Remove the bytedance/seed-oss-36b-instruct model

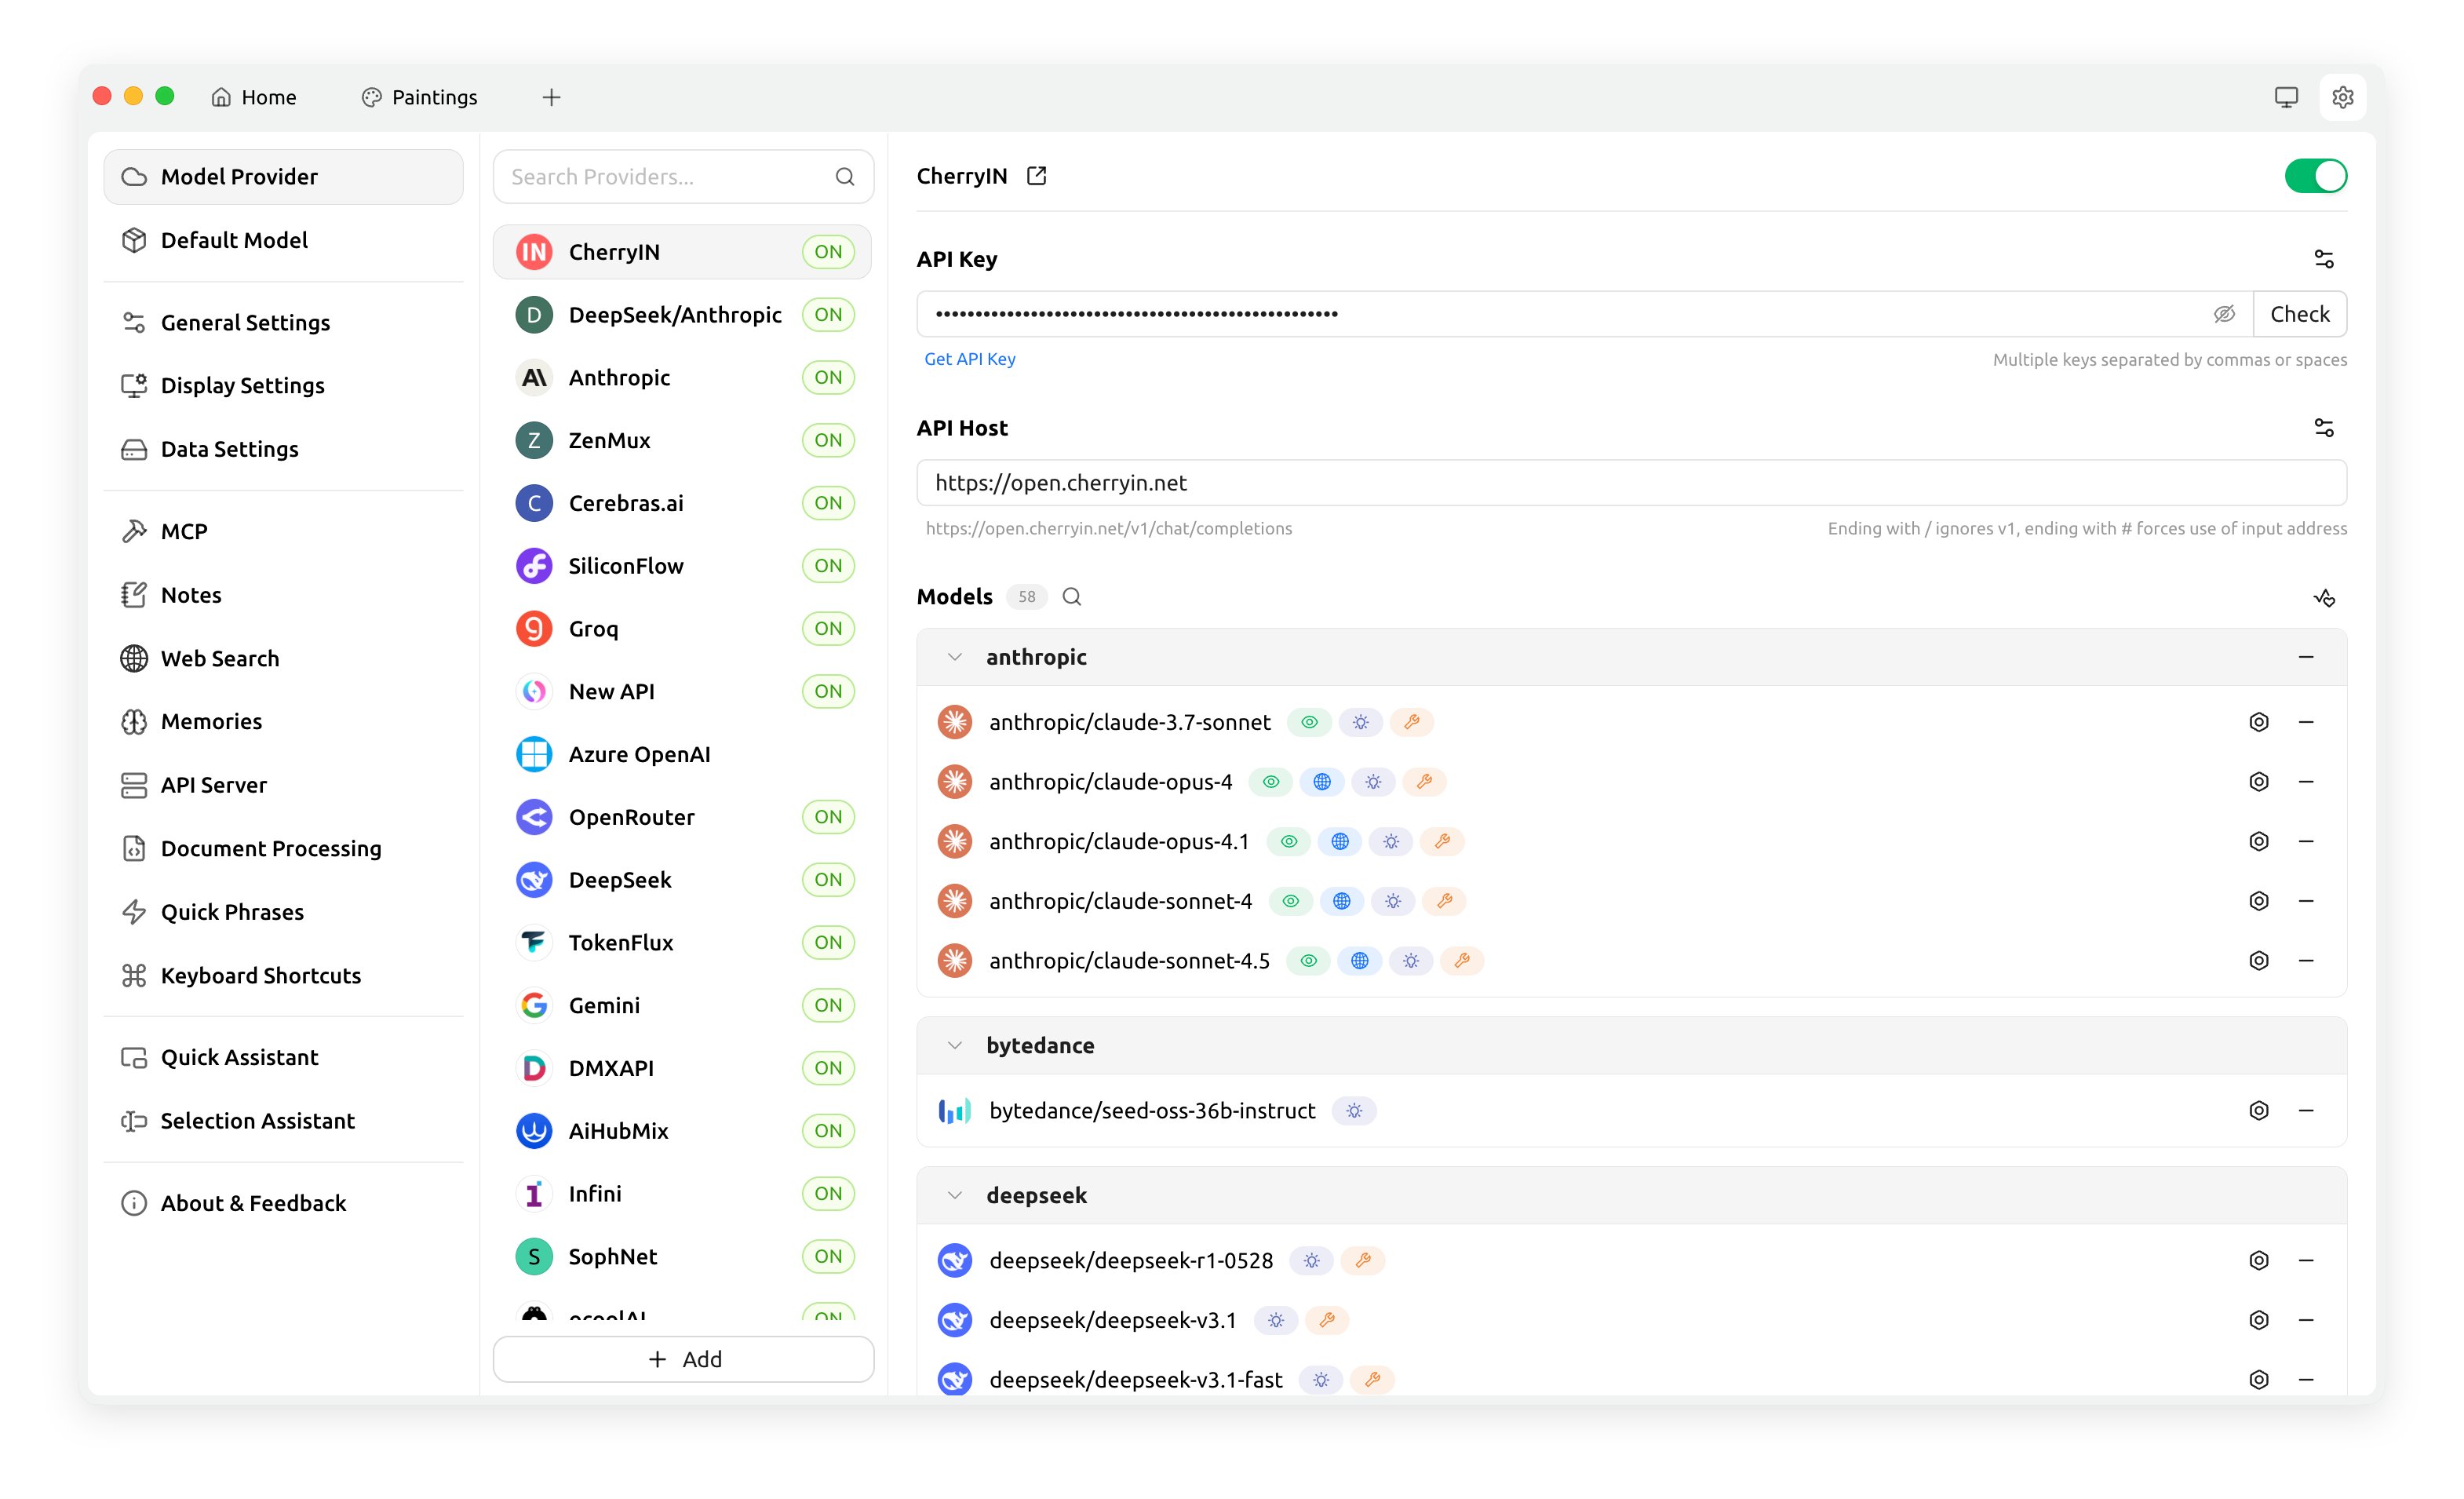click(2306, 1110)
